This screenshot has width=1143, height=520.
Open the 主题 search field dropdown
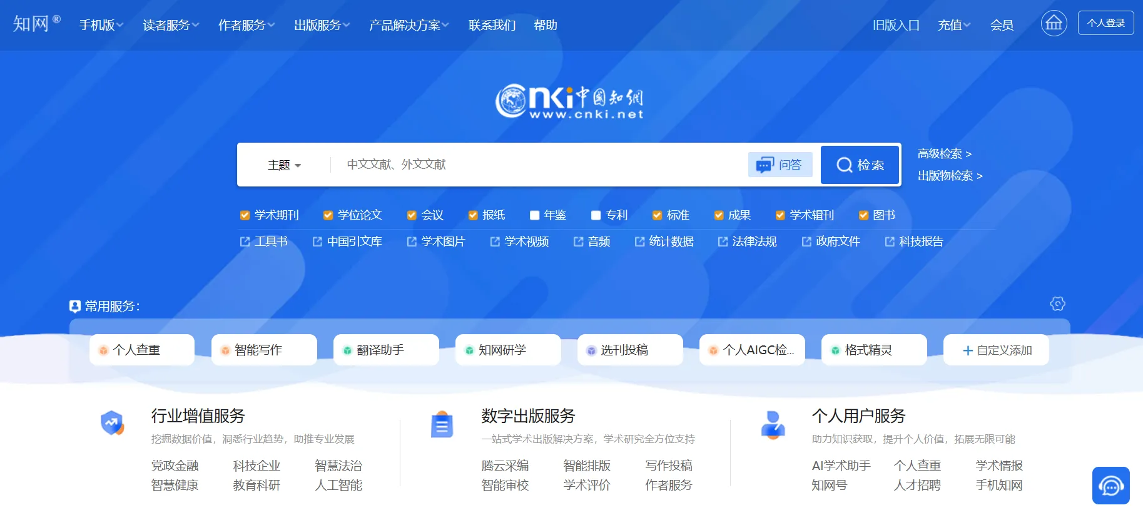click(x=284, y=165)
